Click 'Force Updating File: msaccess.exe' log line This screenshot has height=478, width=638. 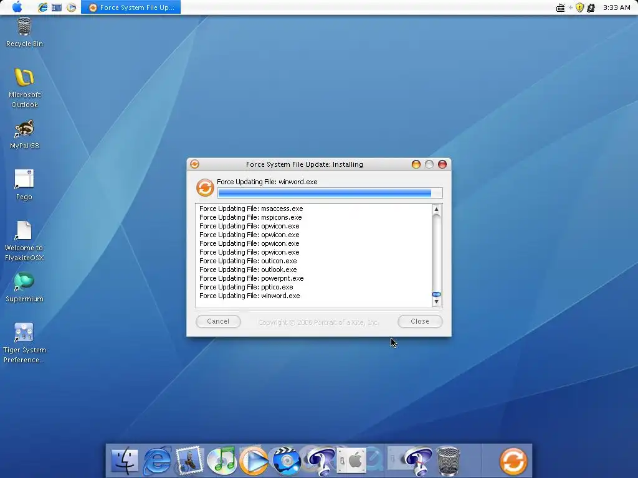(x=251, y=209)
